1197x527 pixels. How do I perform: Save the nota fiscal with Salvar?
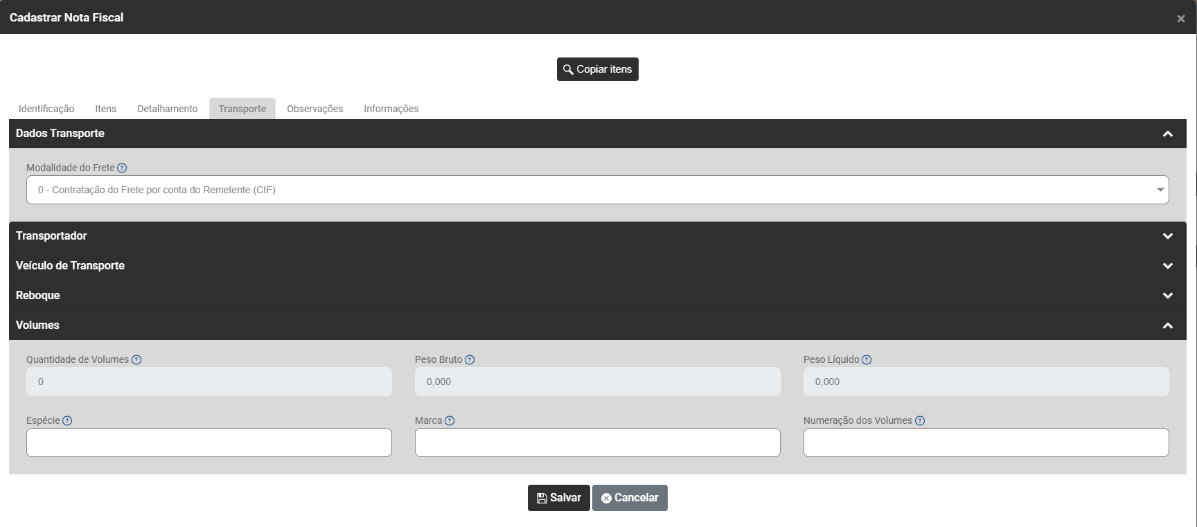tap(558, 498)
